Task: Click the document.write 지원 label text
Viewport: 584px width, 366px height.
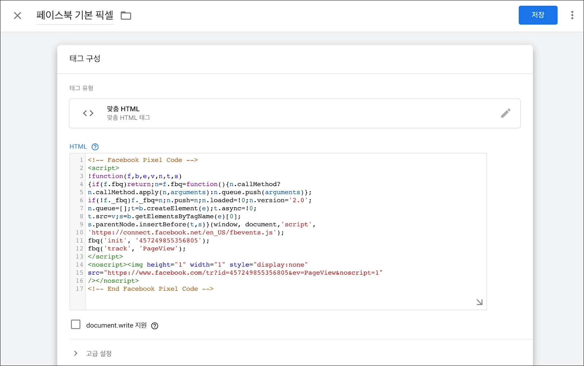Action: (x=116, y=326)
